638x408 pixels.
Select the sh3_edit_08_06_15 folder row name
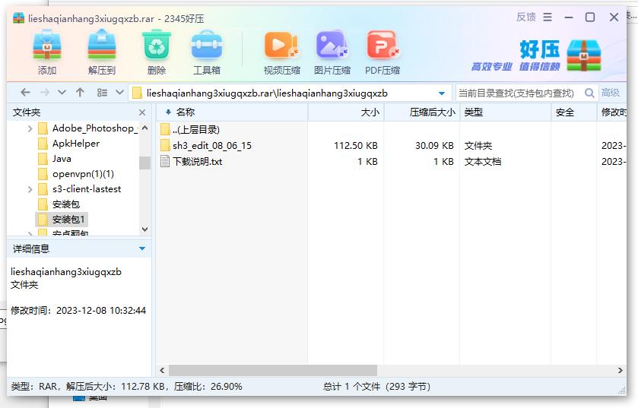212,145
